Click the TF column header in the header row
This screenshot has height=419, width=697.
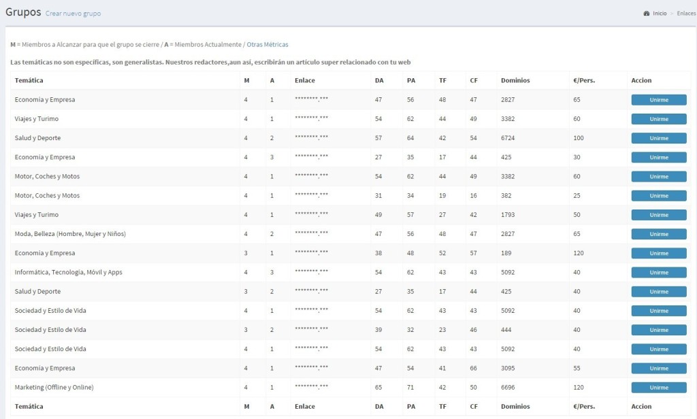click(x=442, y=80)
